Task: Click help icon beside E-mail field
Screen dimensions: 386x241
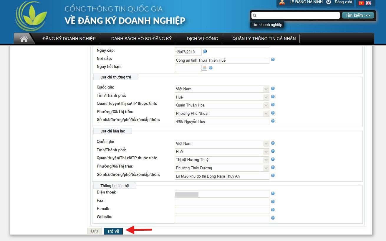Action: tap(273, 210)
